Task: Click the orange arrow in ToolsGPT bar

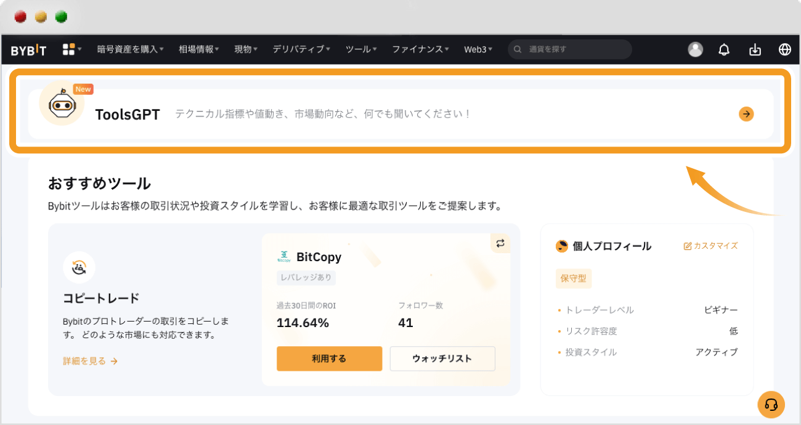Action: [x=746, y=113]
